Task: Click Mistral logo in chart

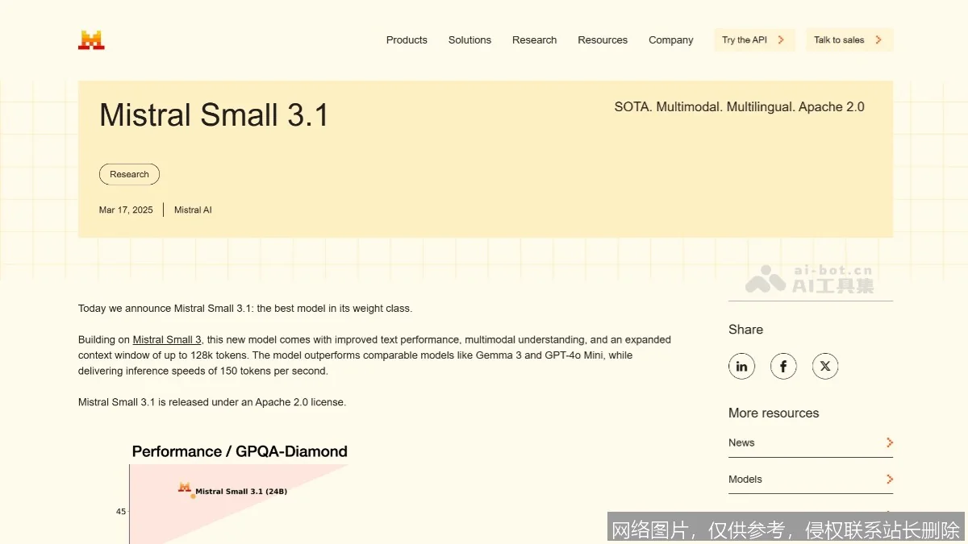Action: (185, 487)
